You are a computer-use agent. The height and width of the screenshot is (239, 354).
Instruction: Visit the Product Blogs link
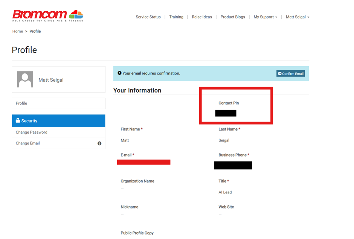coord(233,17)
